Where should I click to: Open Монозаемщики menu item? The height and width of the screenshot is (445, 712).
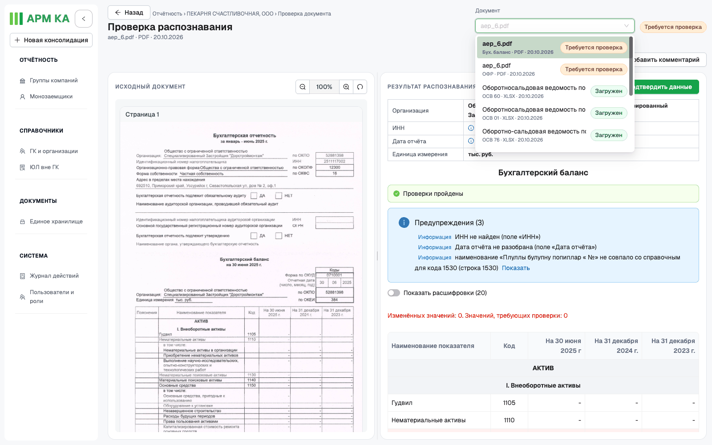(x=51, y=97)
